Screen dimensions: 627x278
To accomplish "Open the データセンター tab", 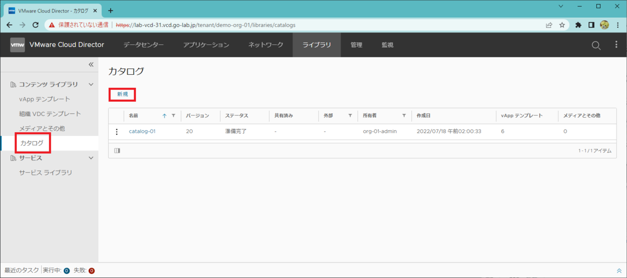I will click(144, 45).
